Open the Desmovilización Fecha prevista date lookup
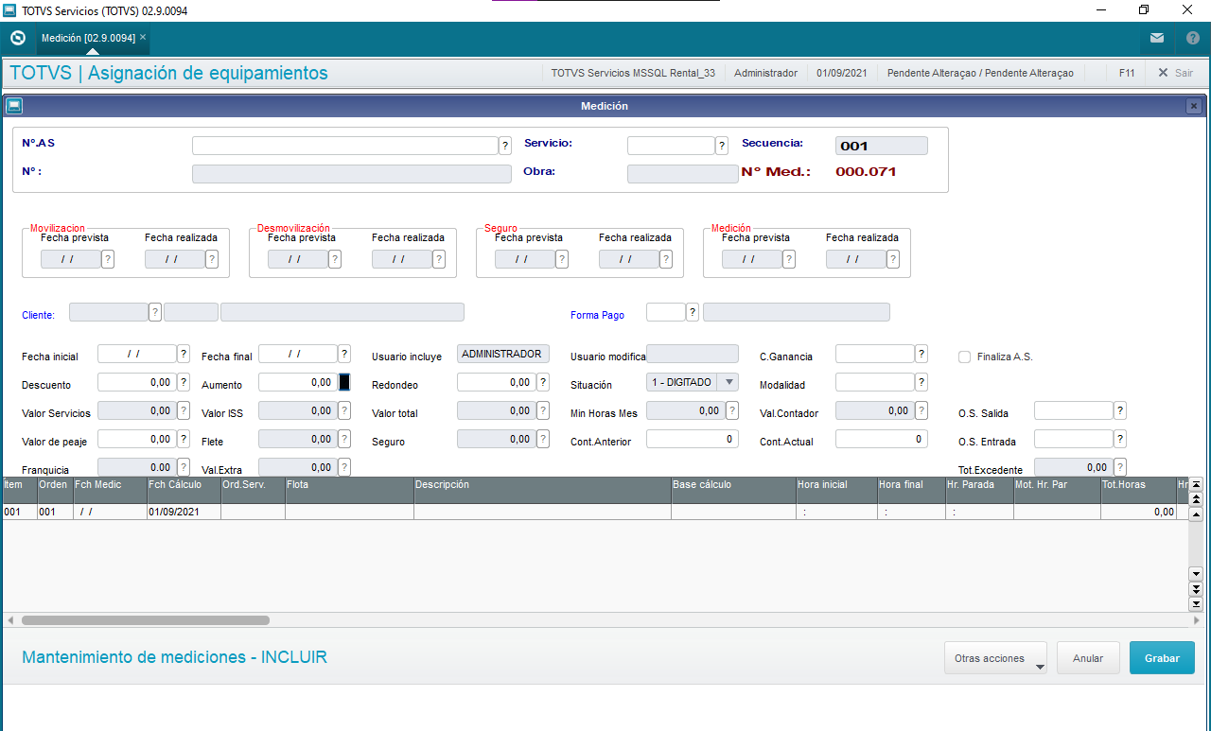Screen dimensions: 1211x731 click(x=335, y=259)
